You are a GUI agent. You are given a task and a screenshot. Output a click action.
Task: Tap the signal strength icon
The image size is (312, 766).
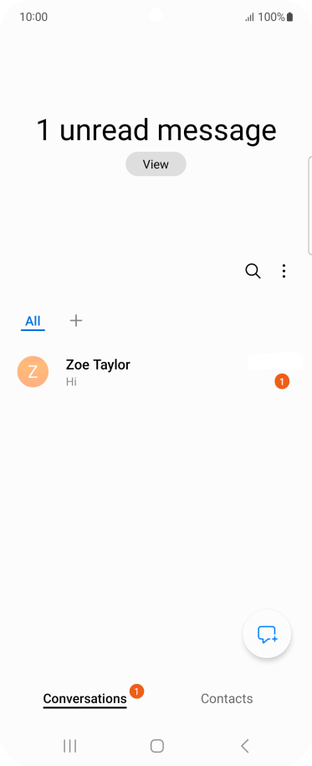click(x=249, y=18)
